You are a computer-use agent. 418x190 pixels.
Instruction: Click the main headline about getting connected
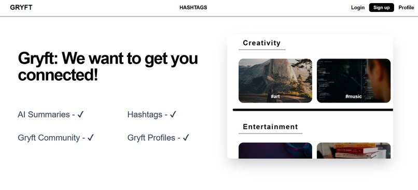coord(108,66)
